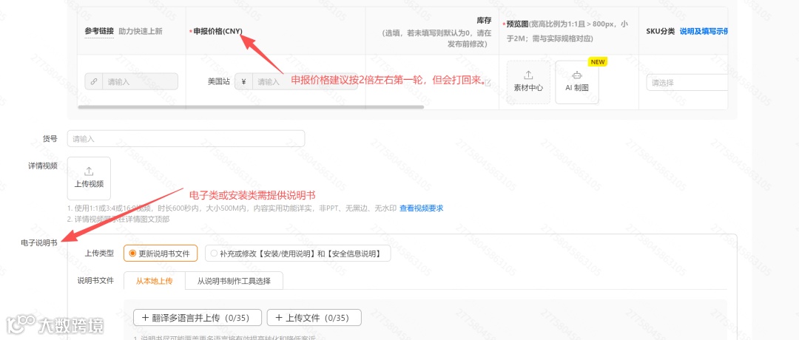Select 补充或修改【安装/使用说明】 radio option
The width and height of the screenshot is (799, 340).
297,253
